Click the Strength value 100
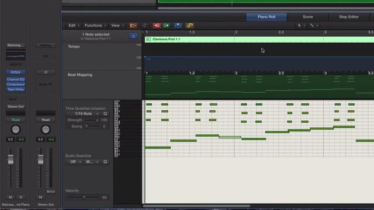Image resolution: width=374 pixels, height=210 pixels. (x=104, y=120)
